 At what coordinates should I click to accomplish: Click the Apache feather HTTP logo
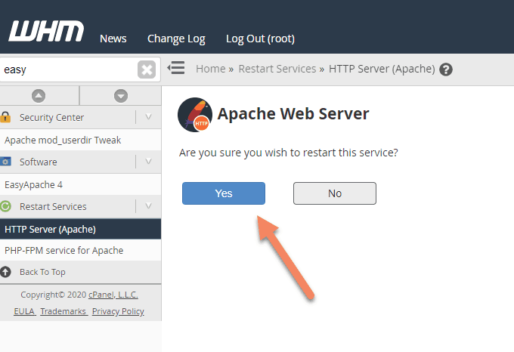(x=195, y=115)
